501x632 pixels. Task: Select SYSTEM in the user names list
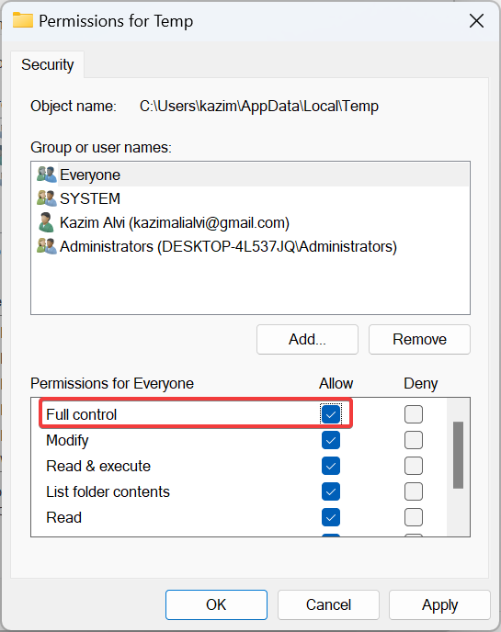point(250,198)
